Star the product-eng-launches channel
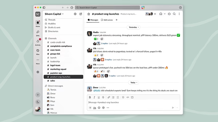Image resolution: width=218 pixels, height=122 pixels. pyautogui.click(x=89, y=14)
